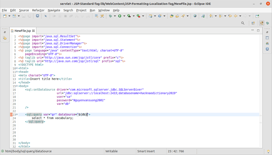Open the Run dropdown arrow

pyautogui.click(x=124, y=16)
